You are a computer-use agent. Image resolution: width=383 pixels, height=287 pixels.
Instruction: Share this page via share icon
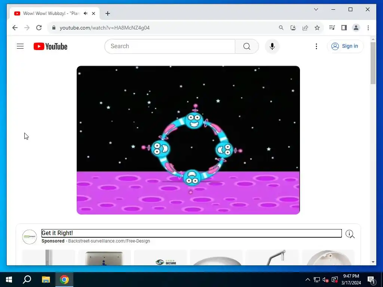click(305, 28)
